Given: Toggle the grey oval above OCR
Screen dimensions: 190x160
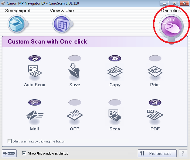Looking at the screenshot, I should coord(75,102).
